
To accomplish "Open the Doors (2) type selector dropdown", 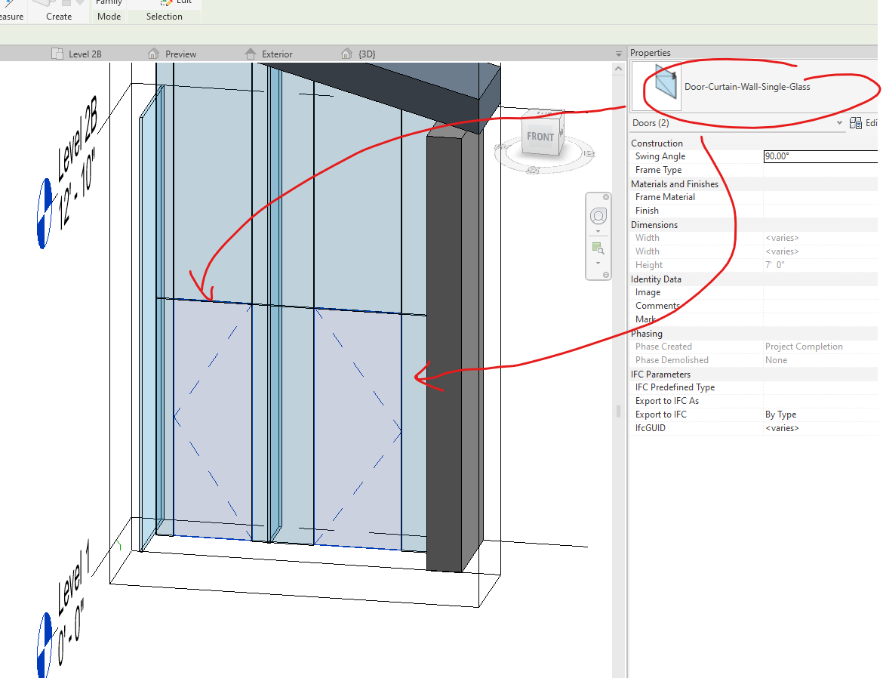I will point(840,122).
